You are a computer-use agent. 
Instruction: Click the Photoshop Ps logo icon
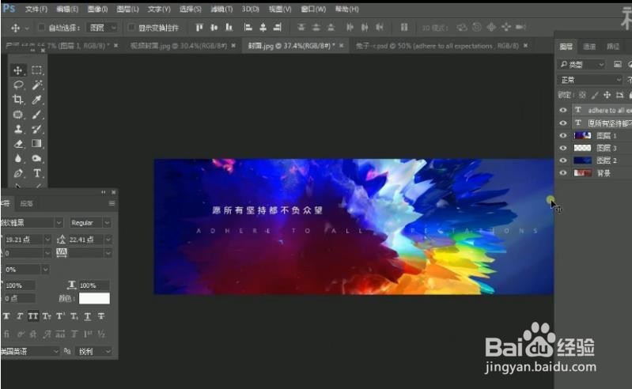click(x=9, y=8)
